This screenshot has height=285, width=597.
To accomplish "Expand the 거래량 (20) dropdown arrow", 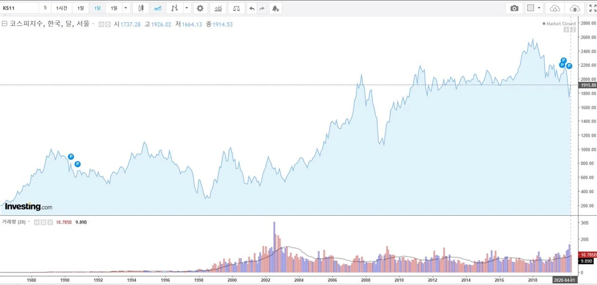I will tap(28, 222).
